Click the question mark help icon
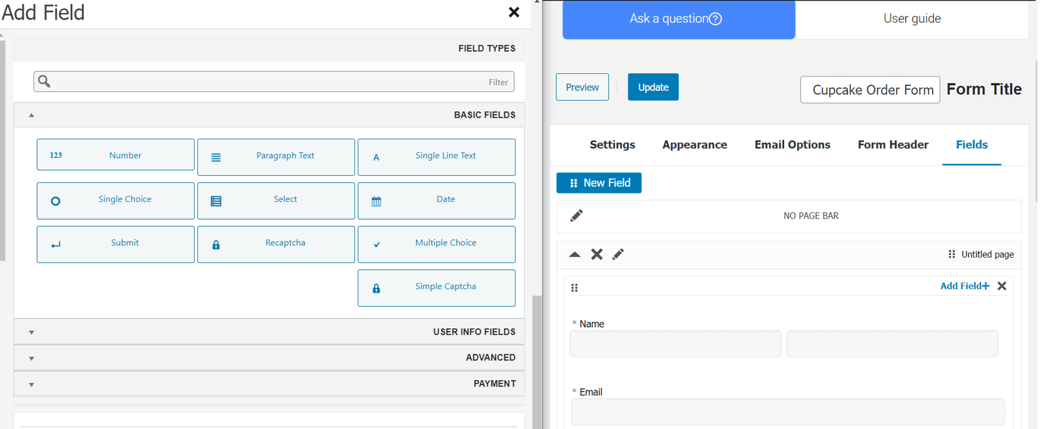1048x429 pixels. (716, 19)
